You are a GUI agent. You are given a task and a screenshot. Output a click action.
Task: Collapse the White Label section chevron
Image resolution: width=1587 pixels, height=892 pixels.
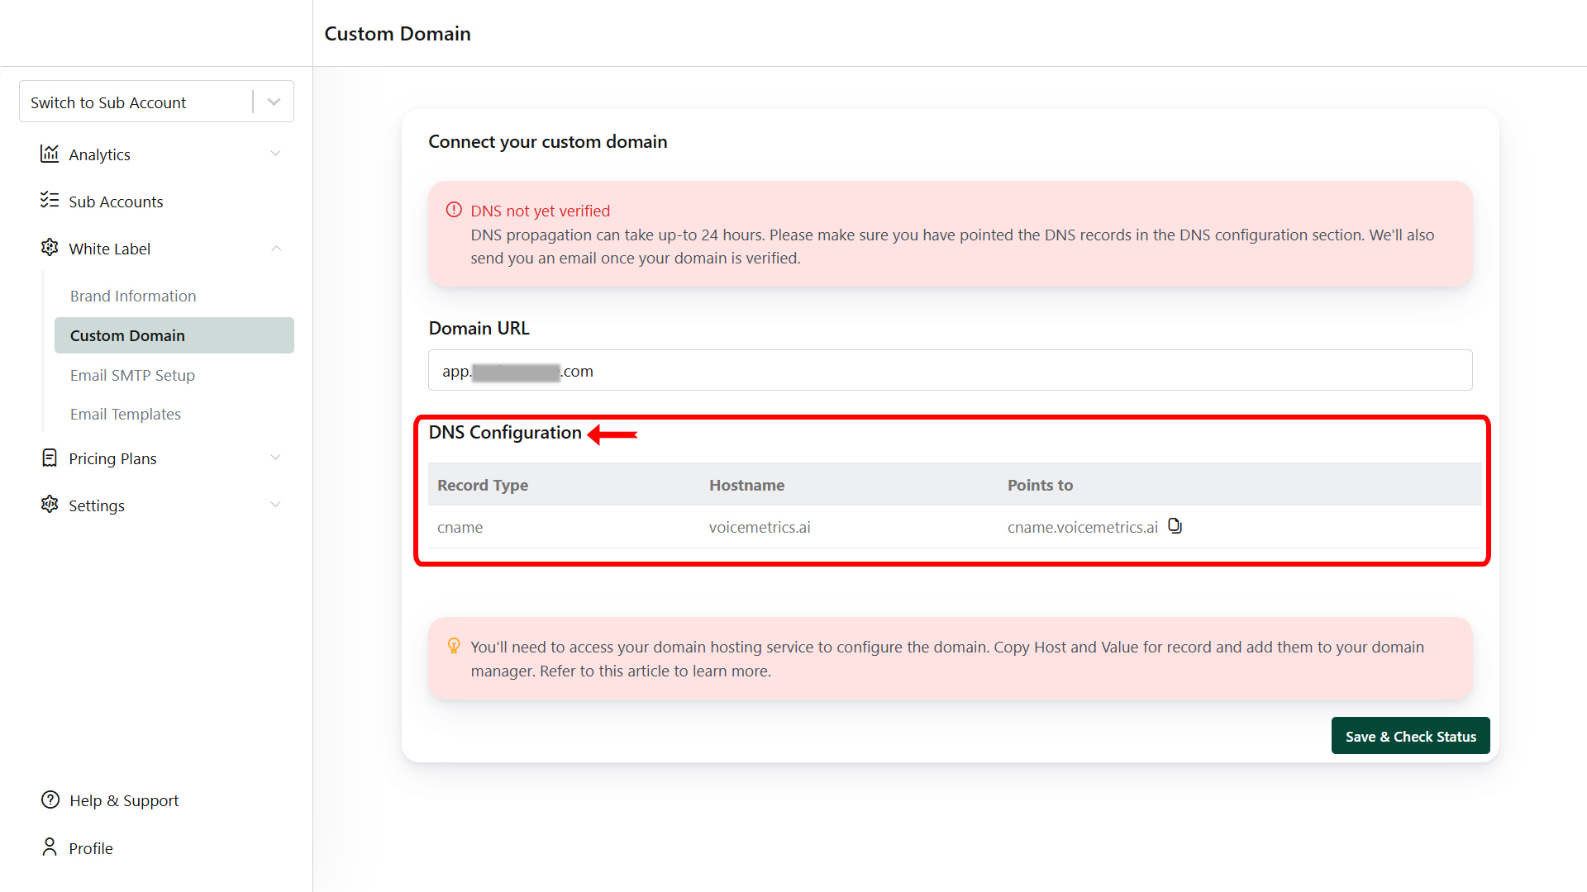[x=276, y=248]
